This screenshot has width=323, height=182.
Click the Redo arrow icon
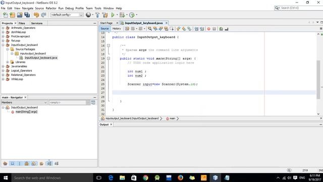click(x=43, y=15)
